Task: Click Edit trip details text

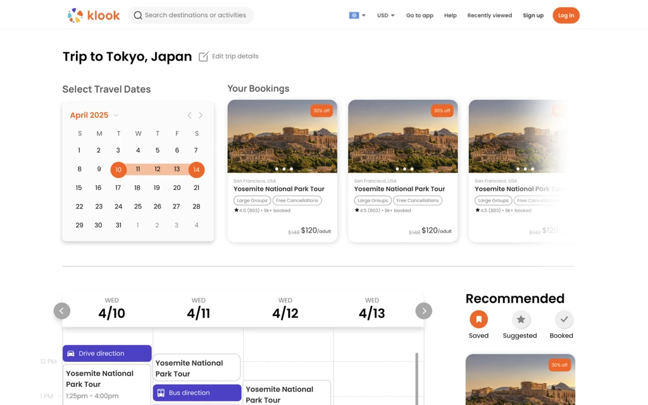Action: pyautogui.click(x=235, y=56)
